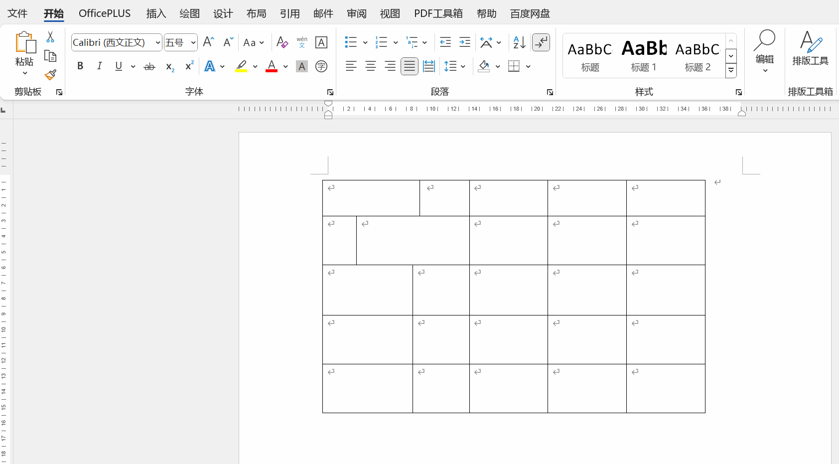839x464 pixels.
Task: Click the Sort A-Z icon
Action: pyautogui.click(x=519, y=42)
